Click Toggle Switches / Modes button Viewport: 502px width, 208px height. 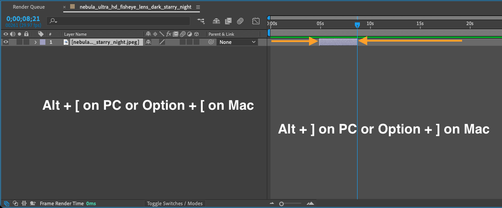[175, 203]
